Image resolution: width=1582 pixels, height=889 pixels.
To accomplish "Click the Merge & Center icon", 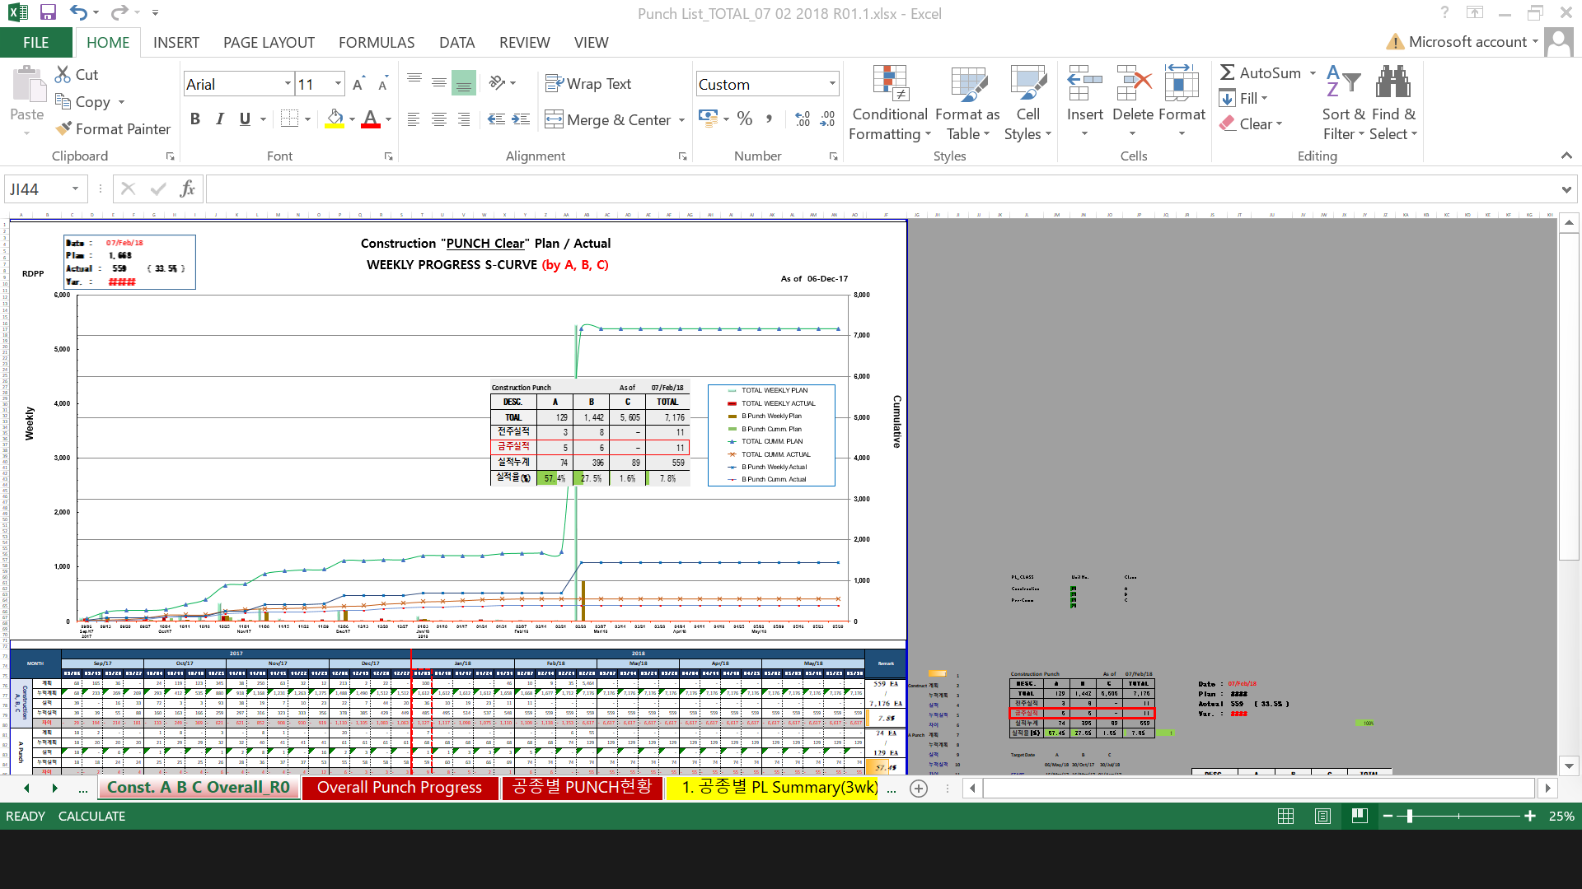I will (554, 119).
